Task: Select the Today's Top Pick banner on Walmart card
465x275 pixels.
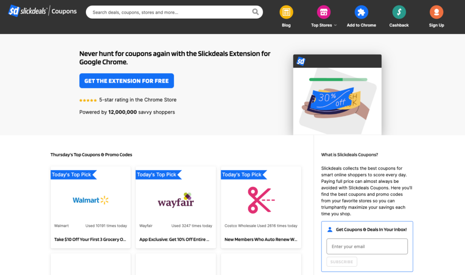Action: (73, 175)
